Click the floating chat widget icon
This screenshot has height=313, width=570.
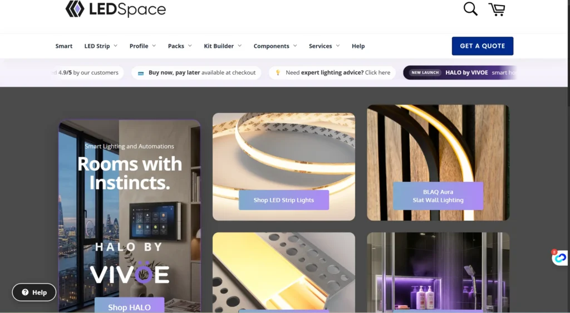tap(560, 257)
